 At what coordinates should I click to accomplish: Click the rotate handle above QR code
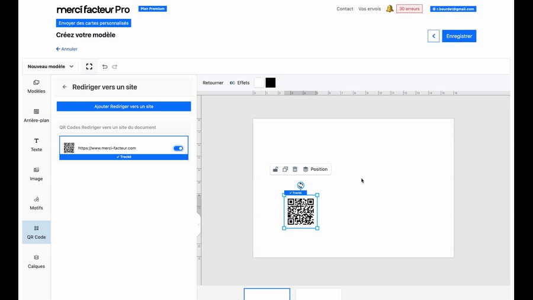300,186
